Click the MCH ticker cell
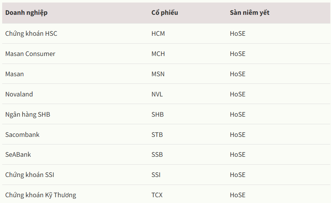This screenshot has height=203, width=331. (x=158, y=54)
